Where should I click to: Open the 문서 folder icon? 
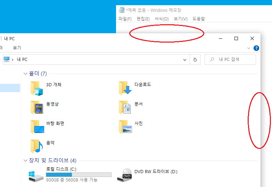(125, 108)
